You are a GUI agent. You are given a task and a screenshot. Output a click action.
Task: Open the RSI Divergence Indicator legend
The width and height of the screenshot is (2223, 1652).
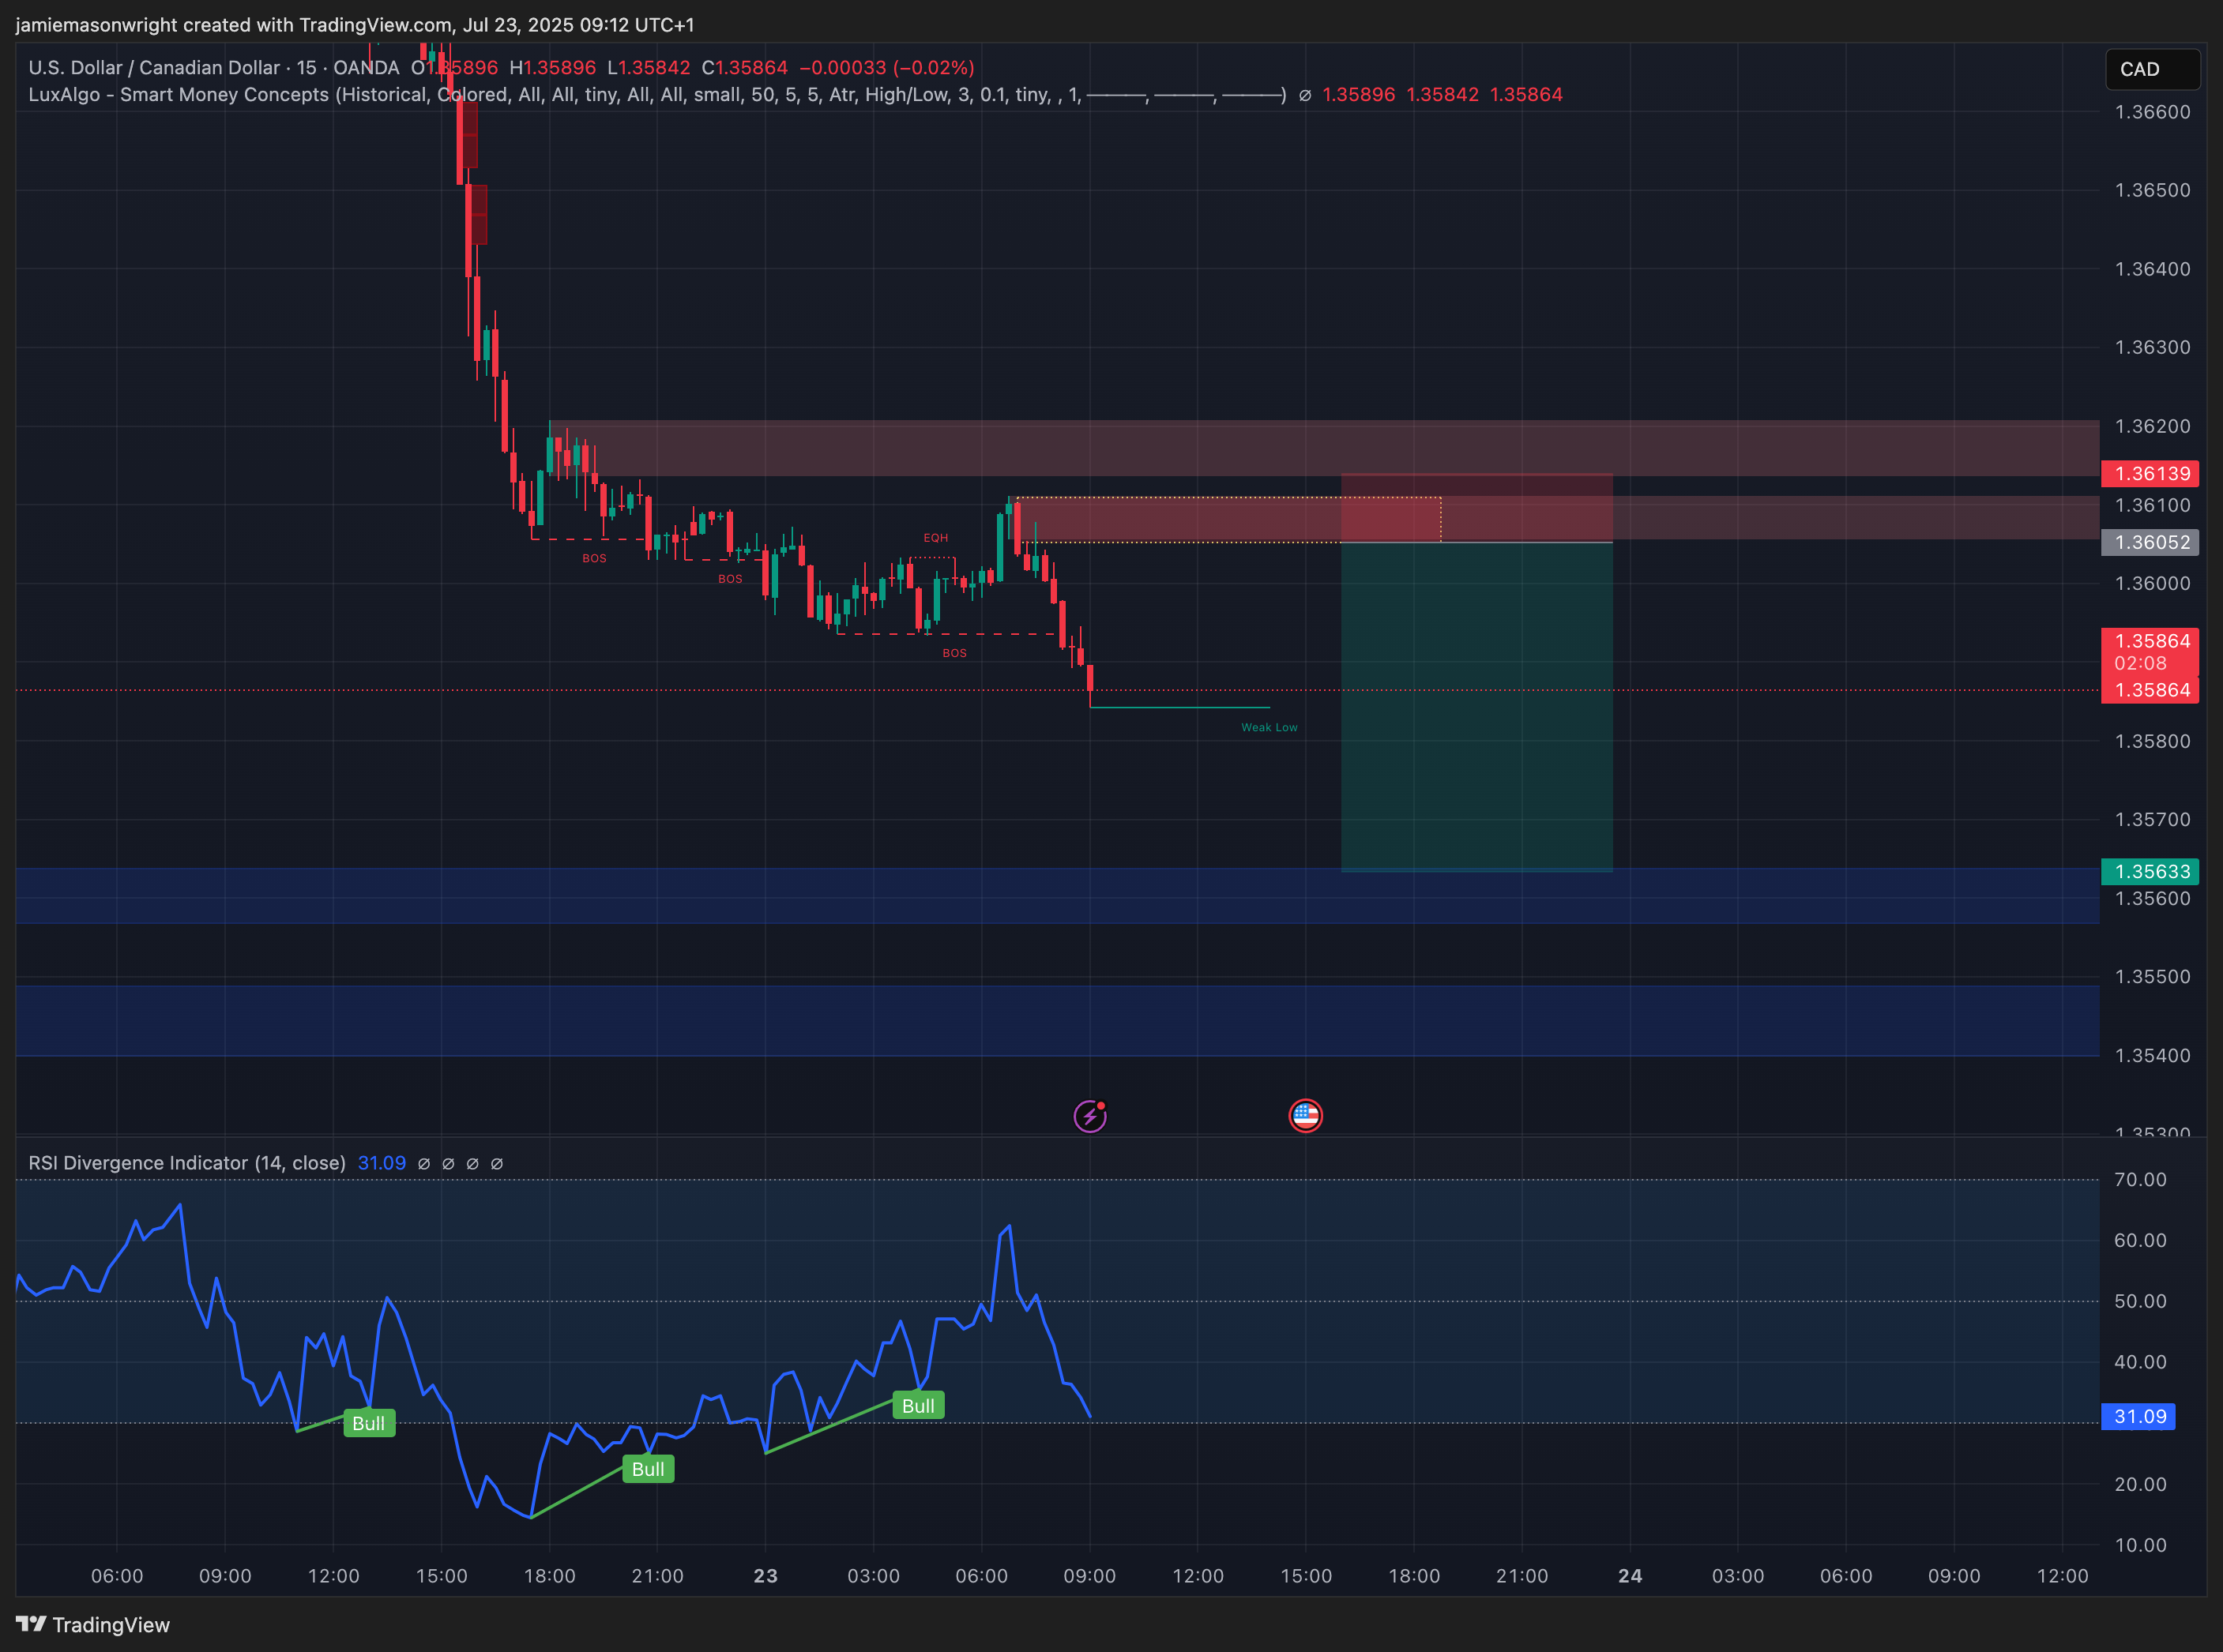click(x=187, y=1163)
